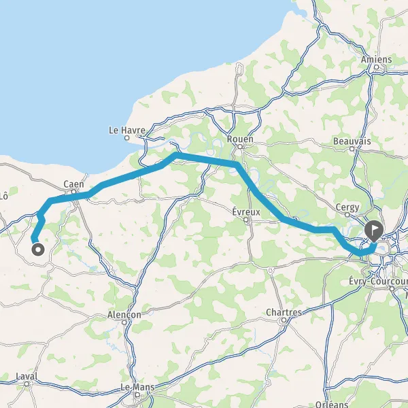Click the Amiens city label
Viewport: 408px width, 408px height.
click(376, 59)
